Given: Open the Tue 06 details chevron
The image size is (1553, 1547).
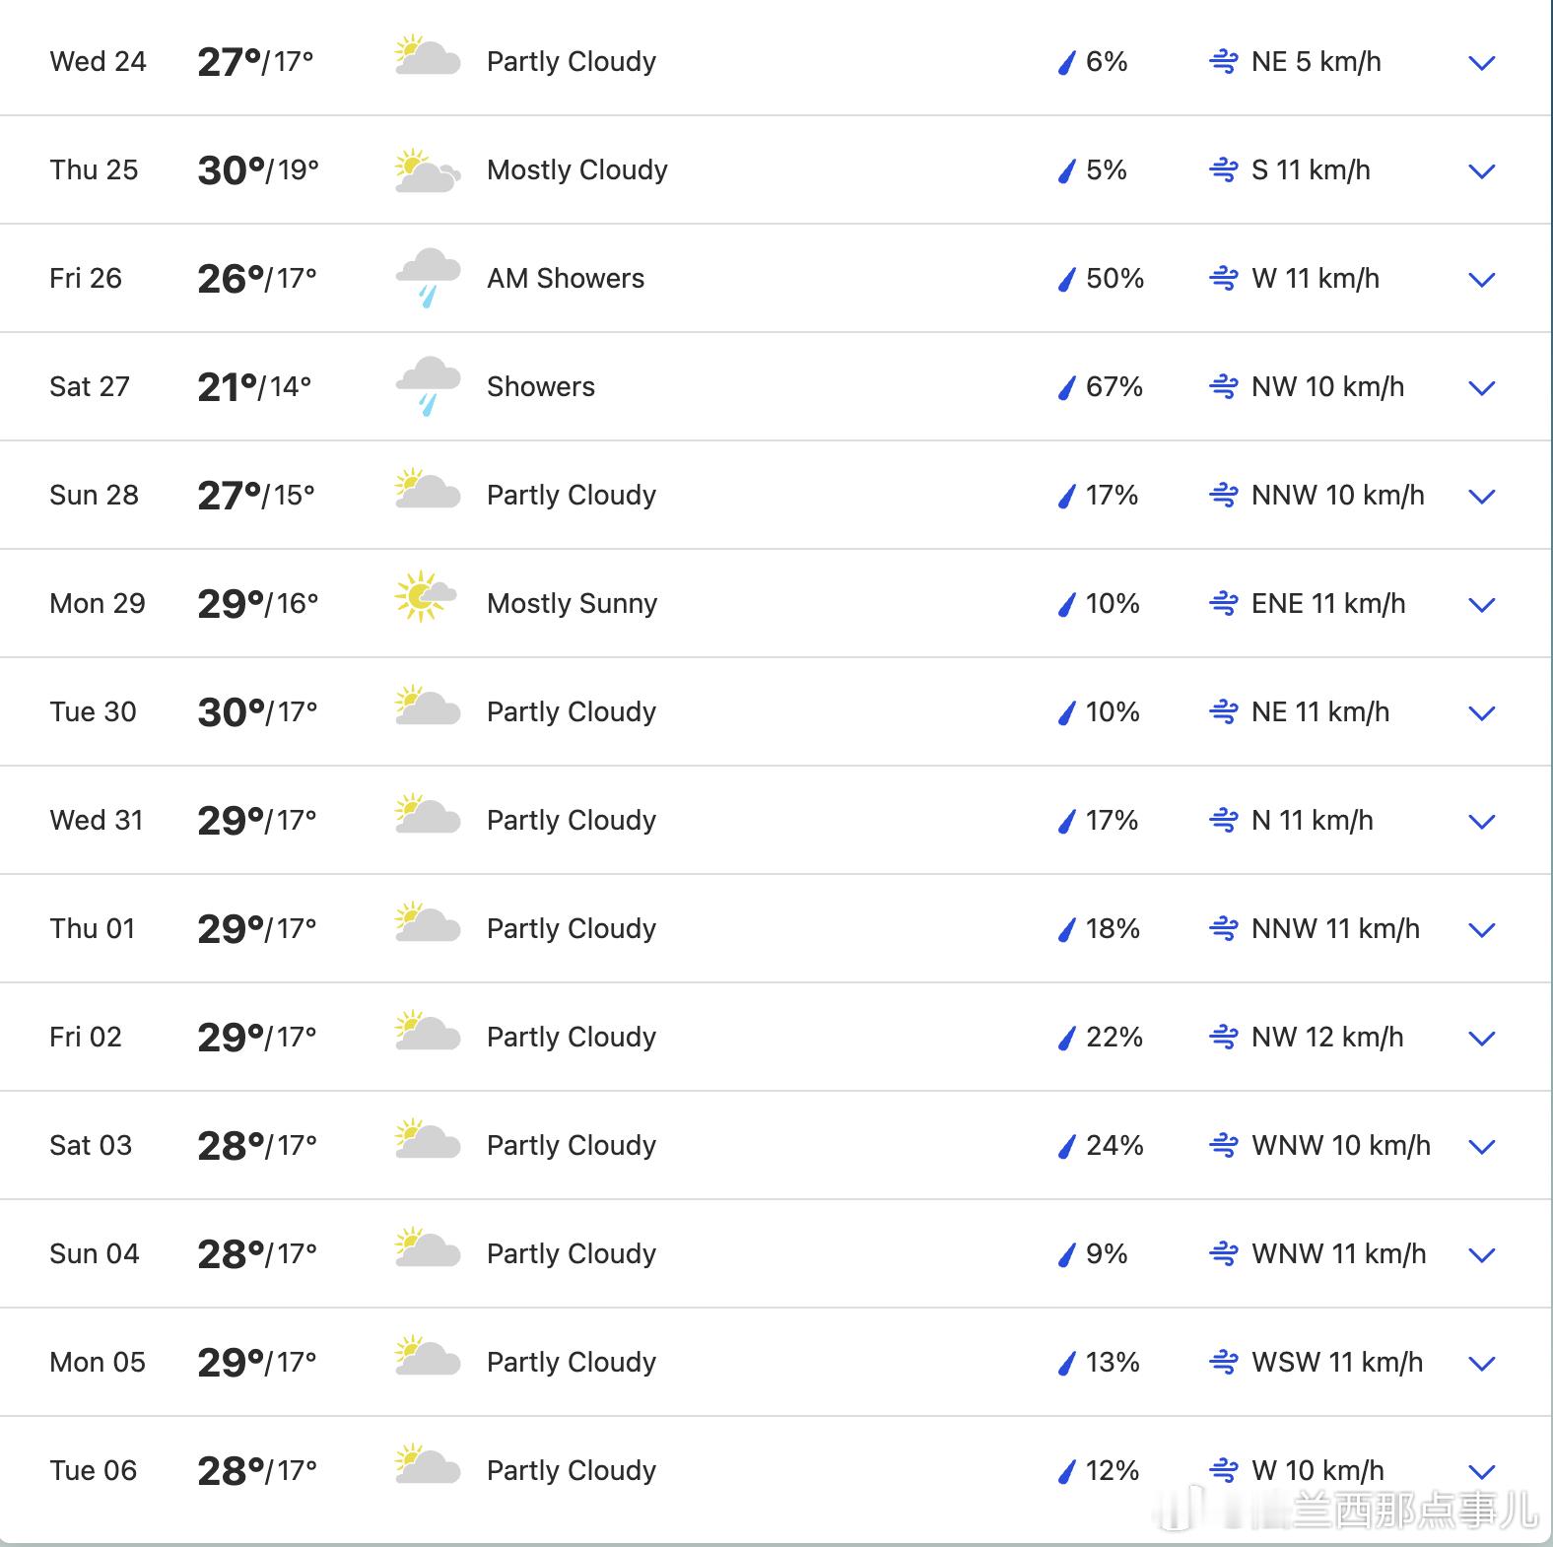Looking at the screenshot, I should [1481, 1472].
